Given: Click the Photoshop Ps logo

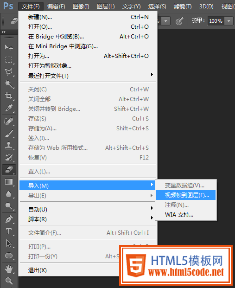Looking at the screenshot, I should point(8,6).
